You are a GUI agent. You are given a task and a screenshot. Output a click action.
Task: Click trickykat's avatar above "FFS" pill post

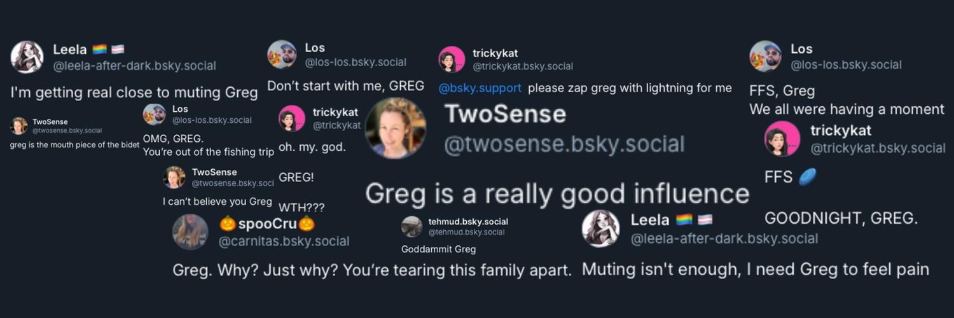pos(782,139)
